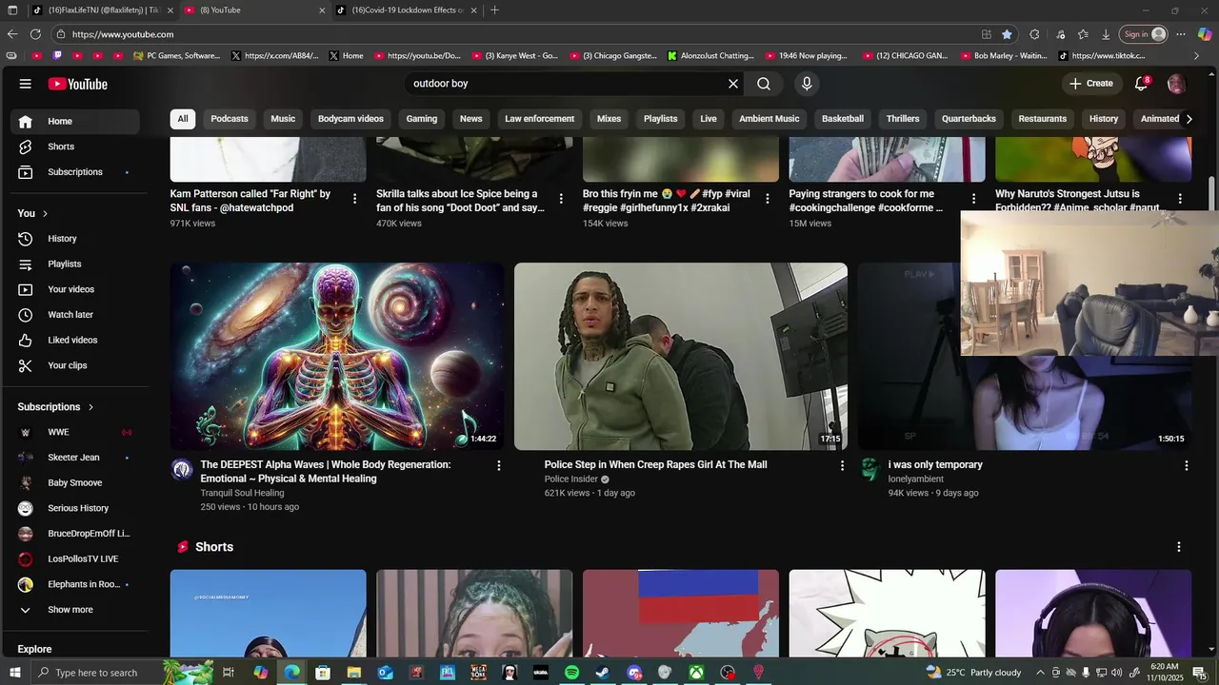The image size is (1219, 685).
Task: Click the i was only temporary title
Action: (x=935, y=465)
